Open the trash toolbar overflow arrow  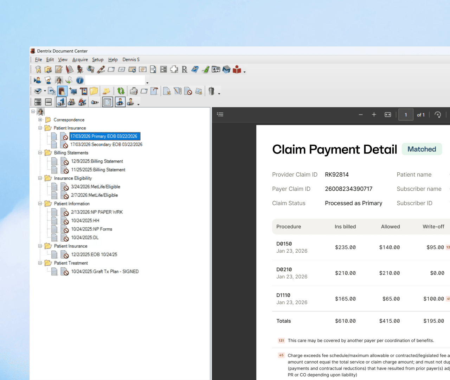[219, 94]
